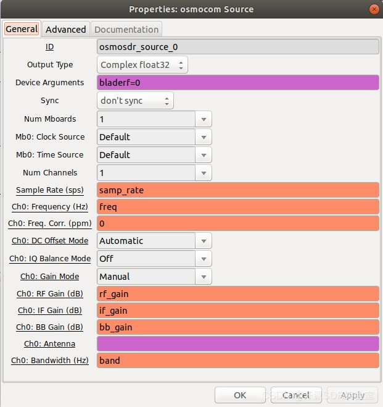Edit the Sample Rate samp_rate field
Screen dimensions: 383x407
238,190
